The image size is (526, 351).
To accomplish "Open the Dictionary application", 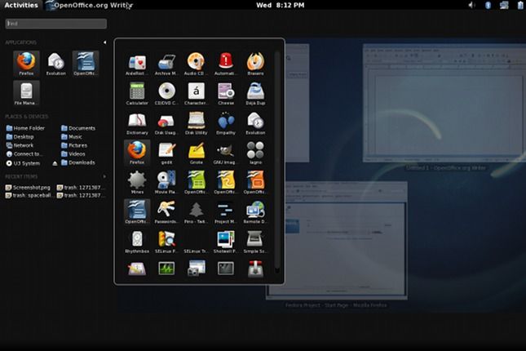I will pos(137,123).
